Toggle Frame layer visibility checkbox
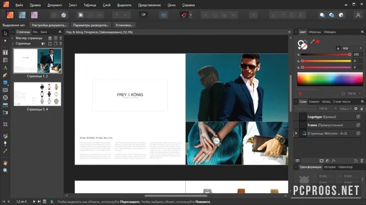The width and height of the screenshot is (366, 205). [358, 125]
